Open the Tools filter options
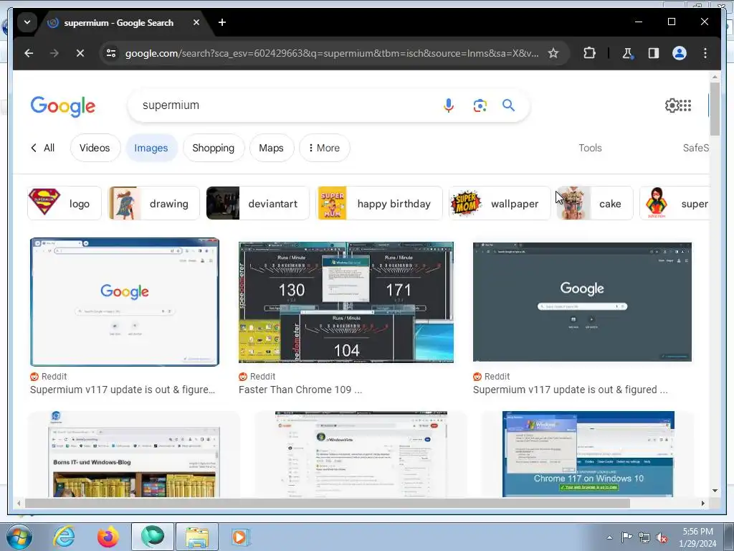Image resolution: width=734 pixels, height=551 pixels. coord(590,148)
